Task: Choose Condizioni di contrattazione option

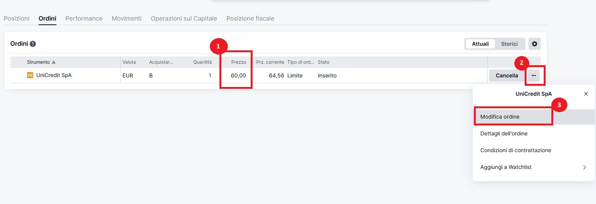Action: [x=515, y=150]
